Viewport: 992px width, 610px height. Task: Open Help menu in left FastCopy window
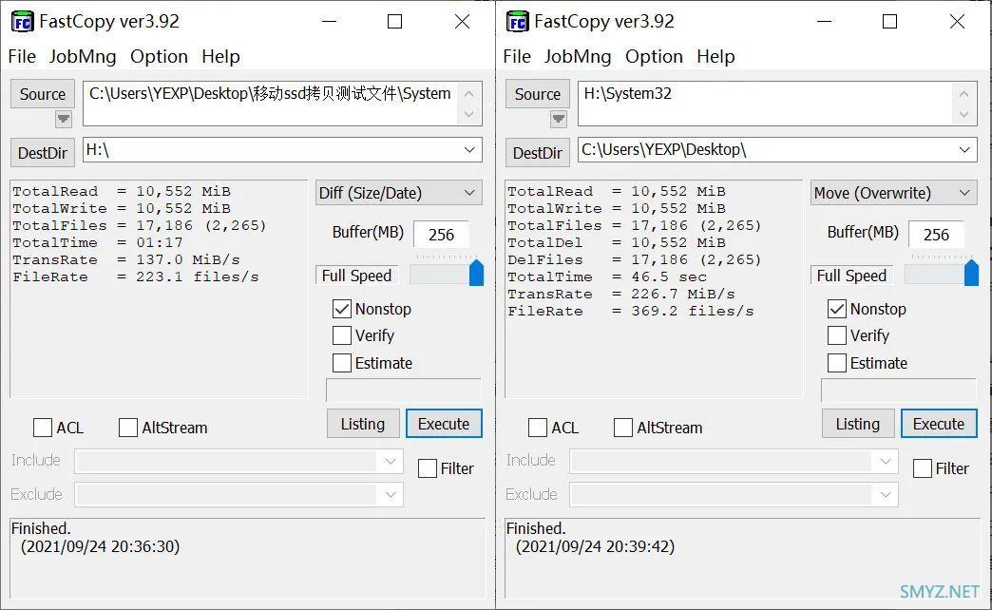click(220, 56)
